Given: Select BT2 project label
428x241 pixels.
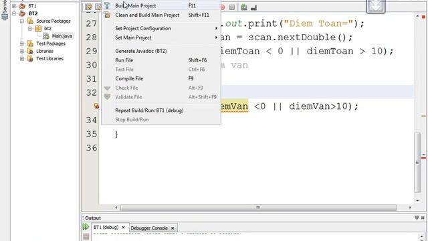Looking at the screenshot, I should [x=33, y=13].
